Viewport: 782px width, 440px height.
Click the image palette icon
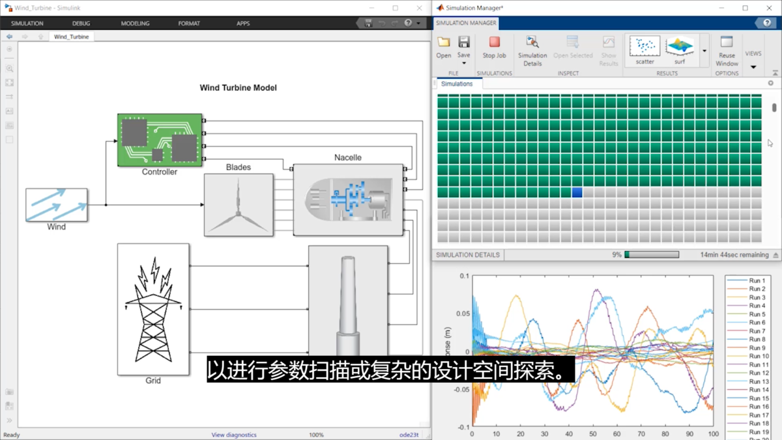(9, 125)
